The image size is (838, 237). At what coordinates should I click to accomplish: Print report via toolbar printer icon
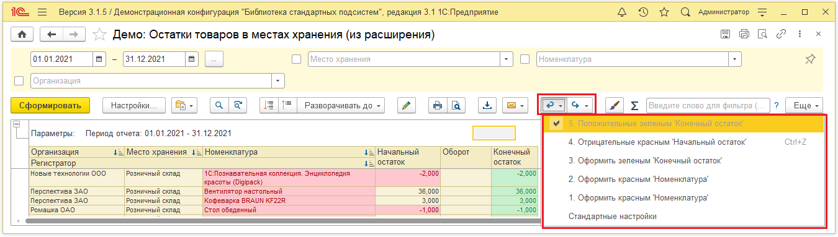[438, 105]
